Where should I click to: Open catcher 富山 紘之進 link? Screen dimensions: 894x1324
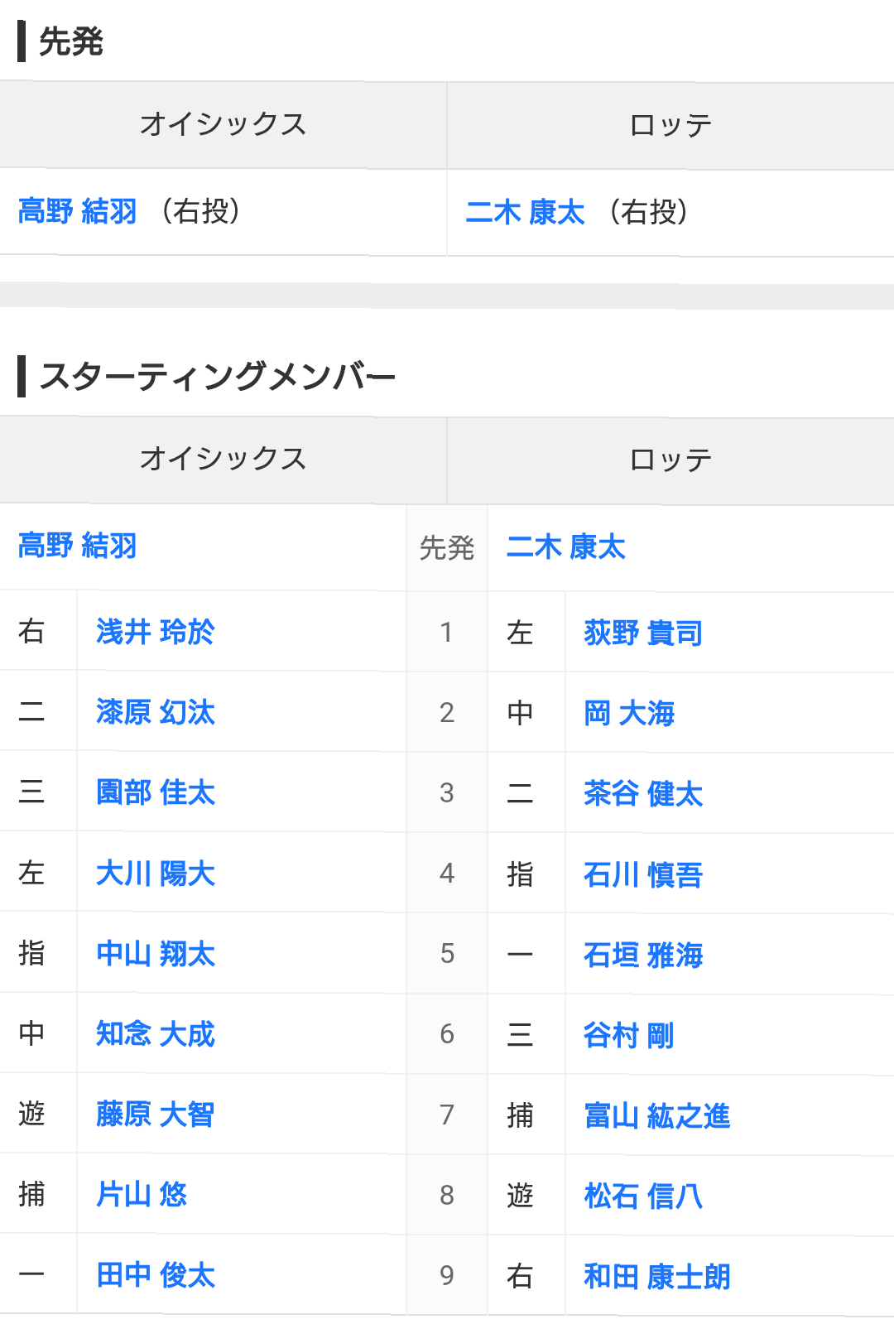pyautogui.click(x=657, y=1115)
